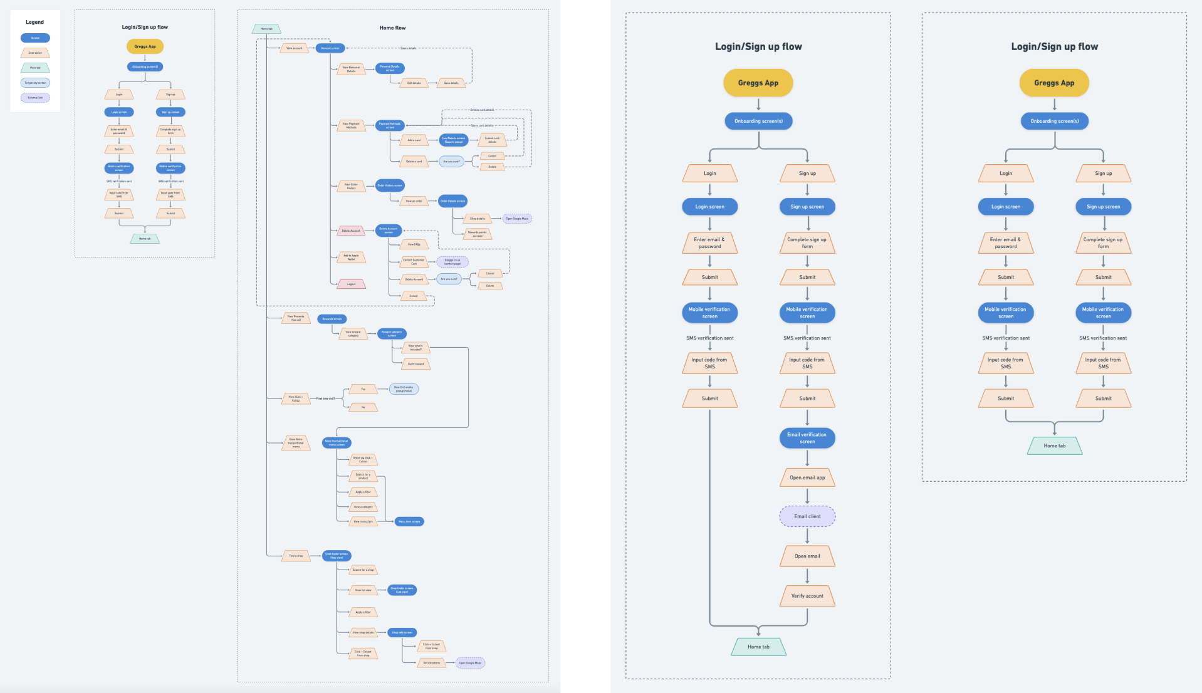Select the 'External link' legend shape

click(x=35, y=98)
